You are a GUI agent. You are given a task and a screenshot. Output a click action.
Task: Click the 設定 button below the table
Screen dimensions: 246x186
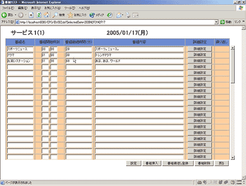click(133, 163)
